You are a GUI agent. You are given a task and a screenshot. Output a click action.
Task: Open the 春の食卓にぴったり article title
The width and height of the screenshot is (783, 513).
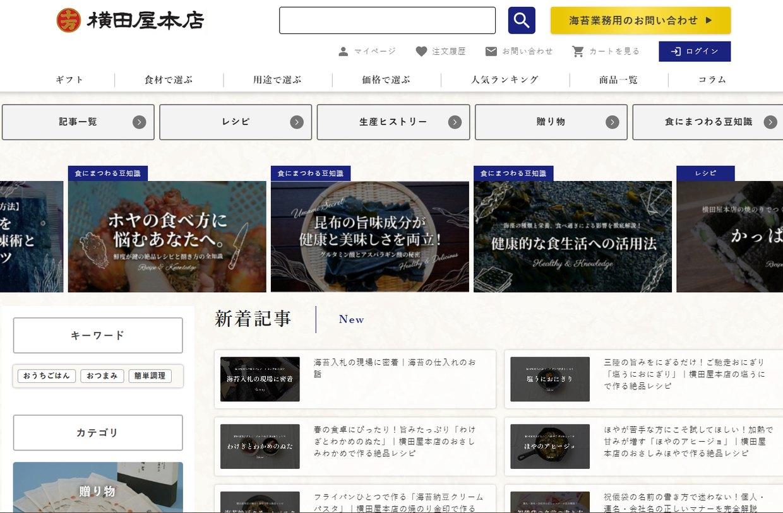(x=395, y=441)
